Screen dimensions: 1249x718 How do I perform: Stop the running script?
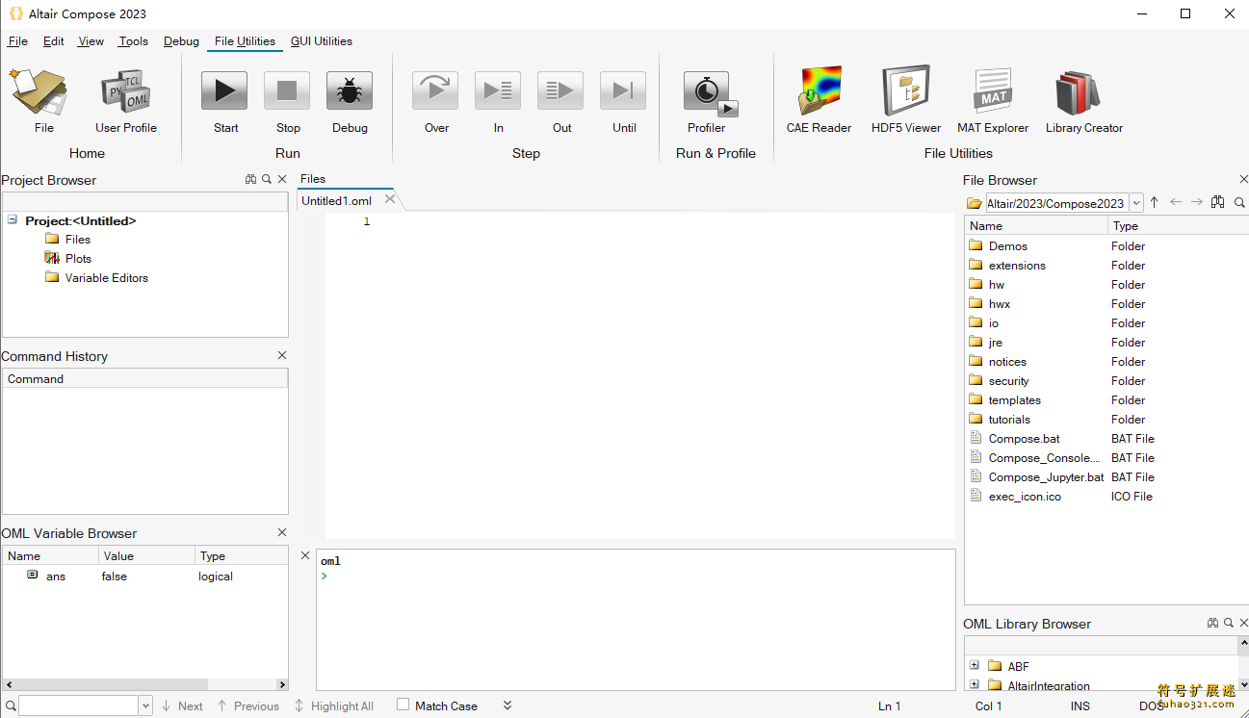pos(287,91)
